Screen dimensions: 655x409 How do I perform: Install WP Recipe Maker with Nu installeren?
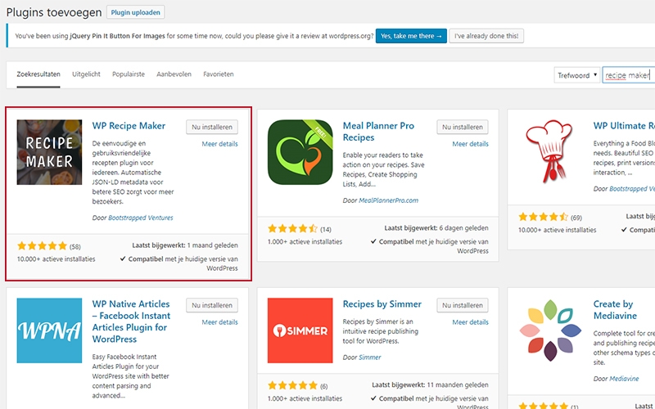click(212, 127)
